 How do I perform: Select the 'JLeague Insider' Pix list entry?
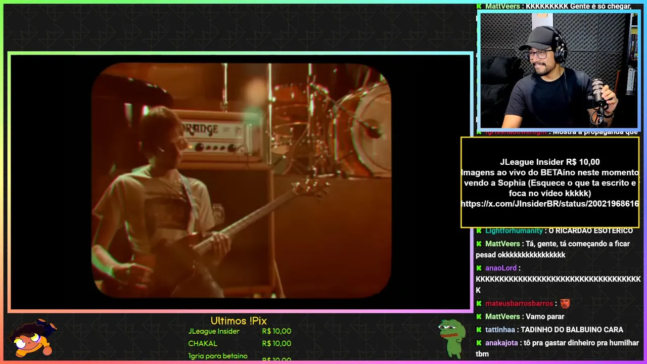pos(214,331)
